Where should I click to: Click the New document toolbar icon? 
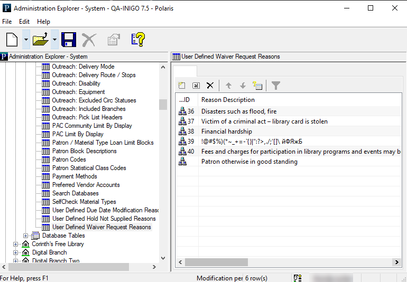pyautogui.click(x=12, y=40)
